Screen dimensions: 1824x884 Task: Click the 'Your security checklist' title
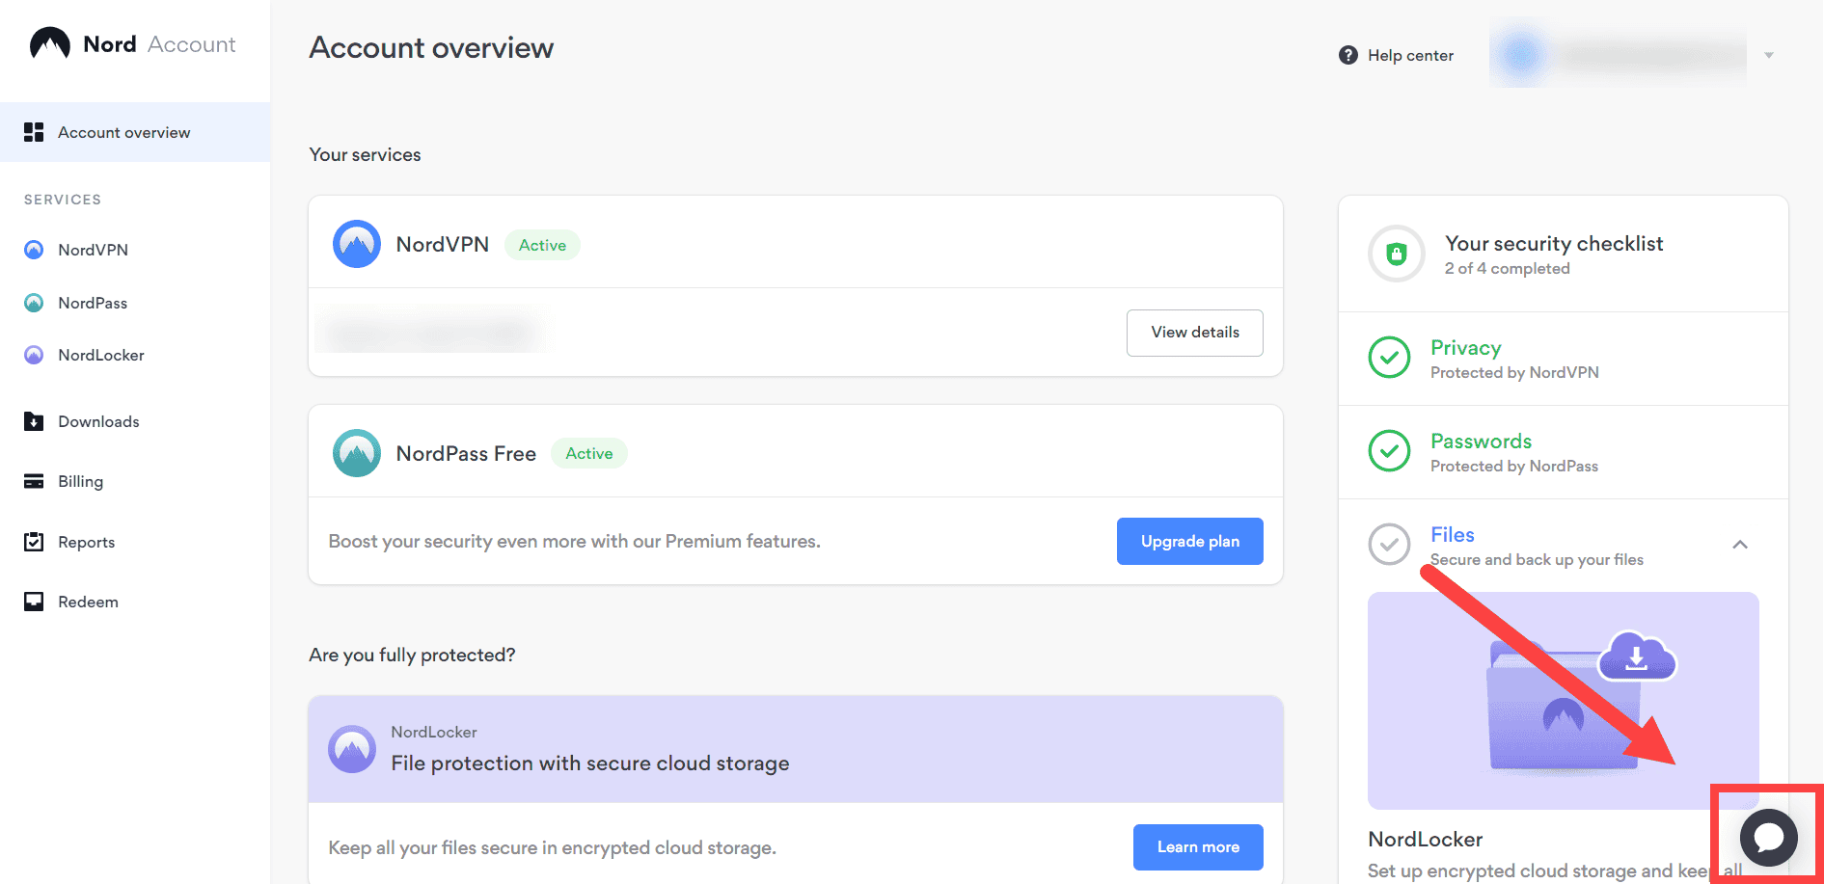click(1554, 244)
